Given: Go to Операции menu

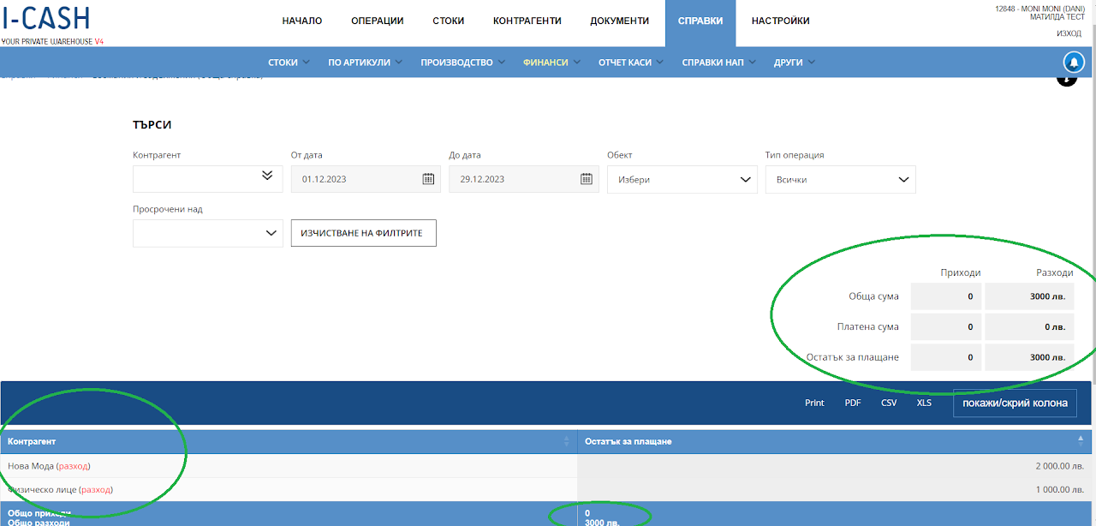Looking at the screenshot, I should pyautogui.click(x=377, y=21).
